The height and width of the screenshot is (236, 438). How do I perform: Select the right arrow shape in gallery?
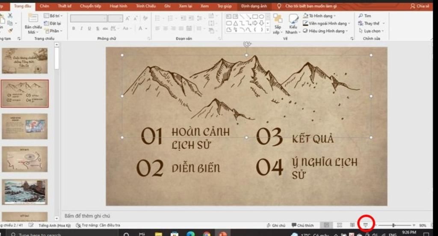coord(255,23)
